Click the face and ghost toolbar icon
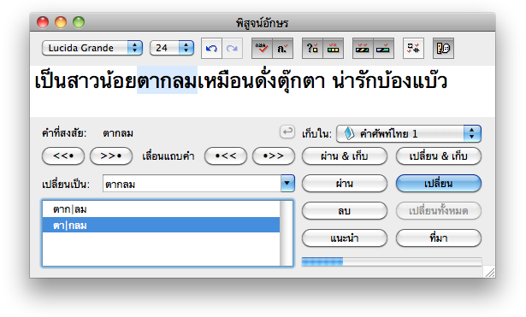Screen dimensions: 526x317 (444, 48)
